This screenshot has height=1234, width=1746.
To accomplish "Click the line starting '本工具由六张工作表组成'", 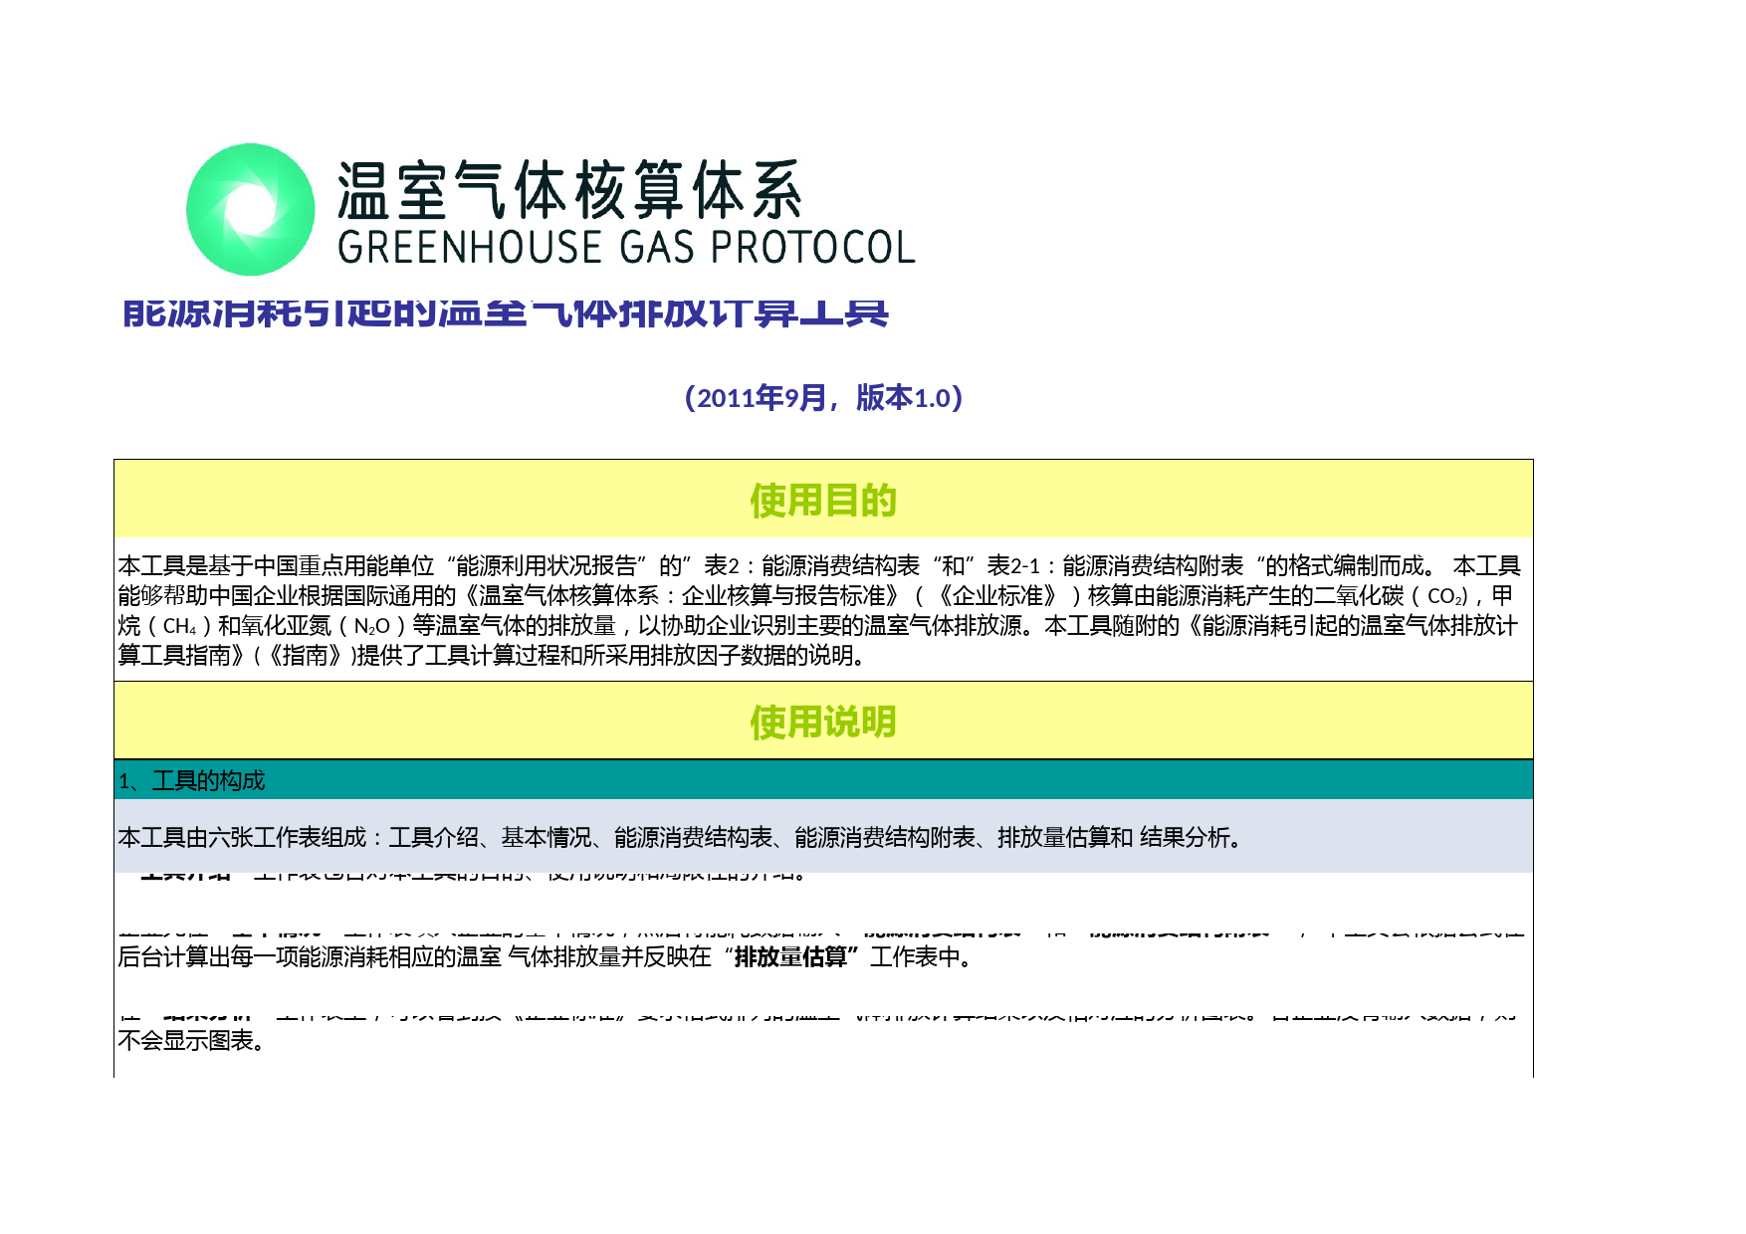I will 681,838.
